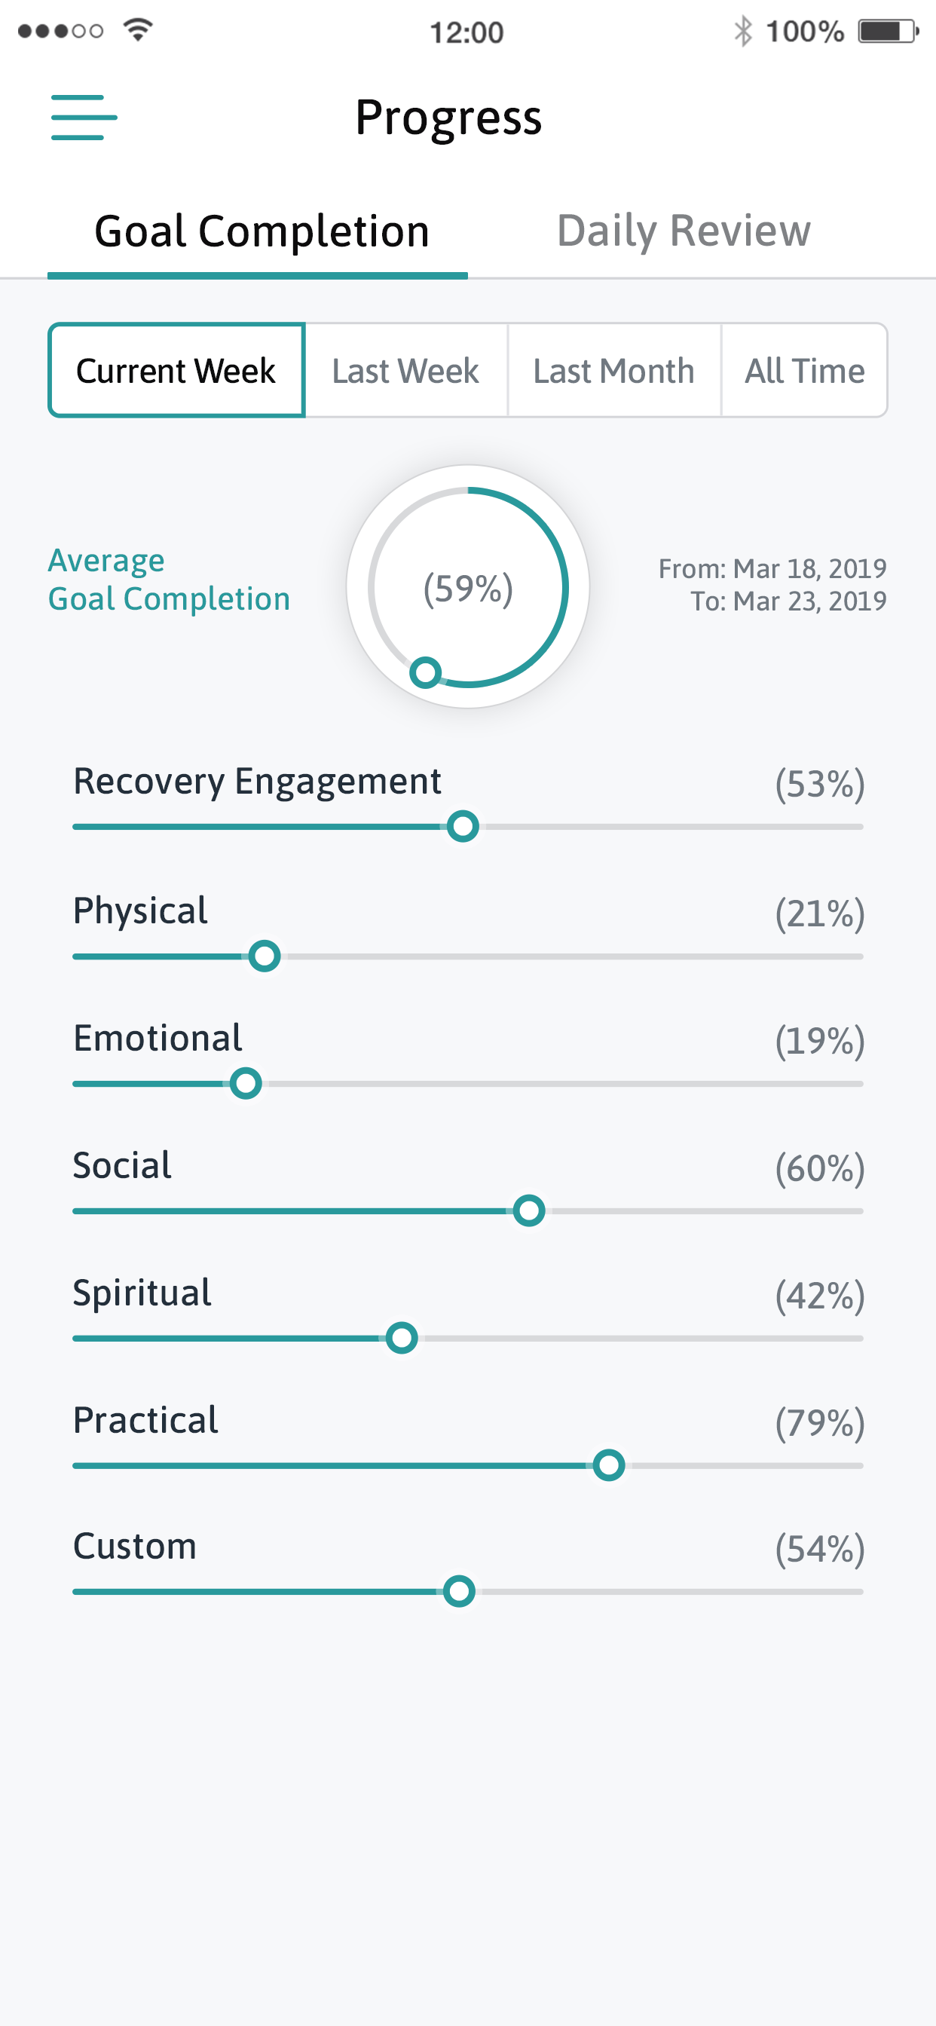Image resolution: width=936 pixels, height=2026 pixels.
Task: Click the Practical progress slider knob
Action: tap(608, 1465)
